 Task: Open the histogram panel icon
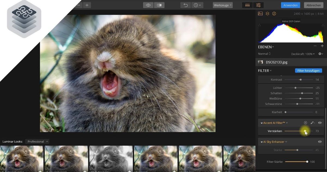pyautogui.click(x=260, y=13)
